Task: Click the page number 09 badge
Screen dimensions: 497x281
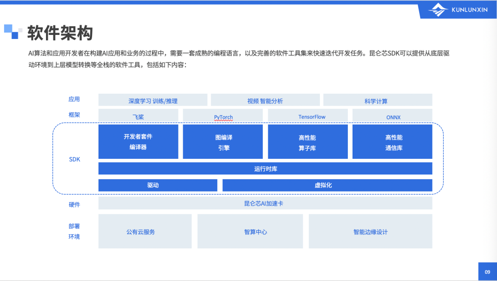Action: (x=487, y=271)
